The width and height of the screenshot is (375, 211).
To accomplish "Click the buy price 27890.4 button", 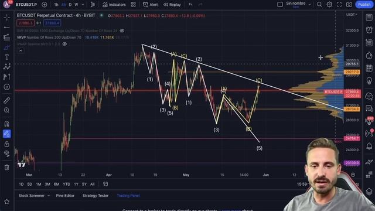I will click(52, 23).
